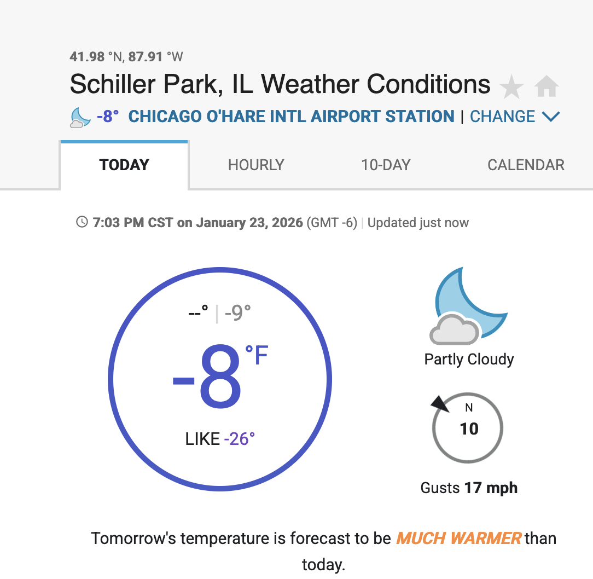Click the Partly Cloudy condition label
The image size is (593, 579).
pos(469,360)
